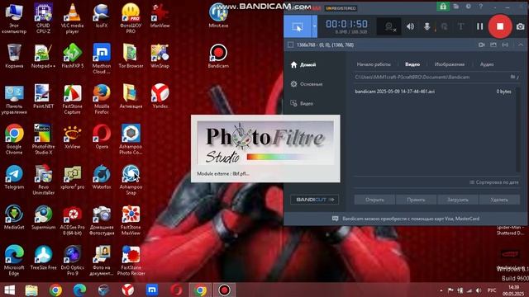
Task: Select the TreeSize Free desktop icon
Action: pyautogui.click(x=43, y=258)
